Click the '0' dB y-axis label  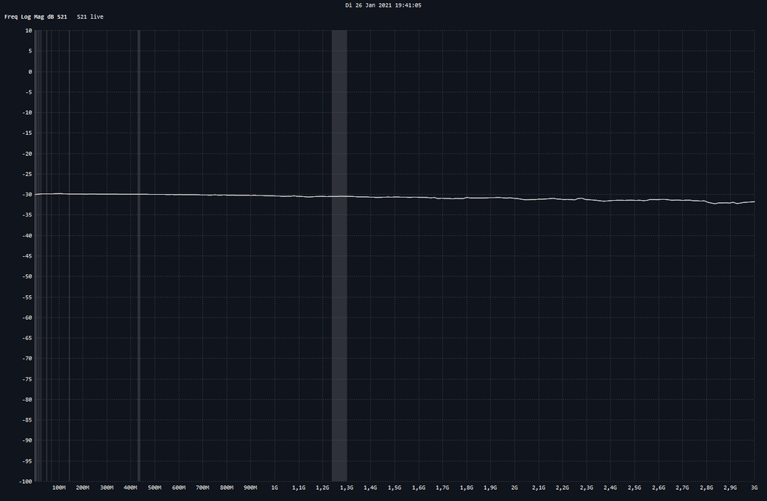coord(30,71)
